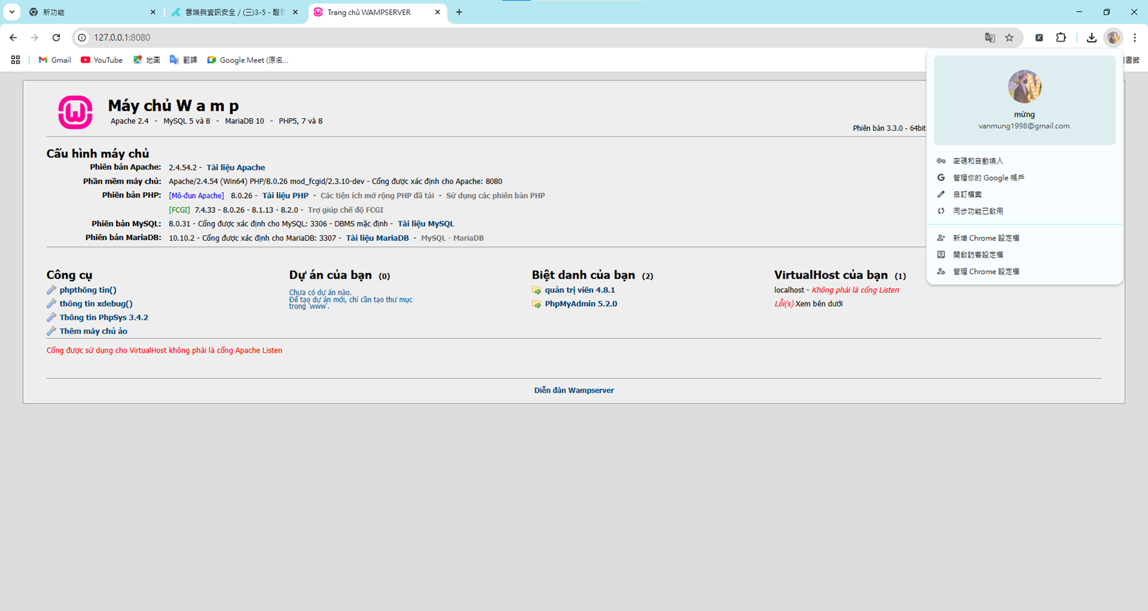Open the Downloads arrow icon
Image resolution: width=1148 pixels, height=611 pixels.
[x=1091, y=38]
